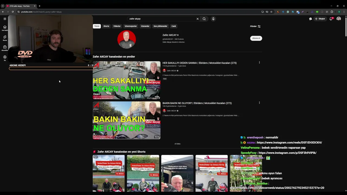Open options menu for HER SAKALLIYI video
This screenshot has width=347, height=195.
259,63
